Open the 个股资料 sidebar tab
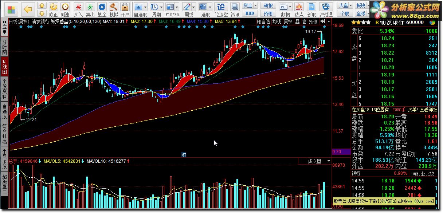 pos(4,89)
